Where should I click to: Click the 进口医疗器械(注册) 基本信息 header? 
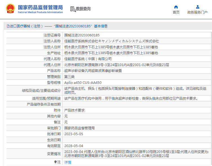pos(57,26)
